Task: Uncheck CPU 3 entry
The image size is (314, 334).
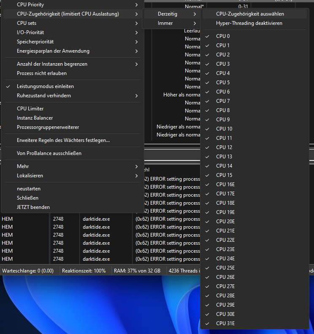Action: 254,64
